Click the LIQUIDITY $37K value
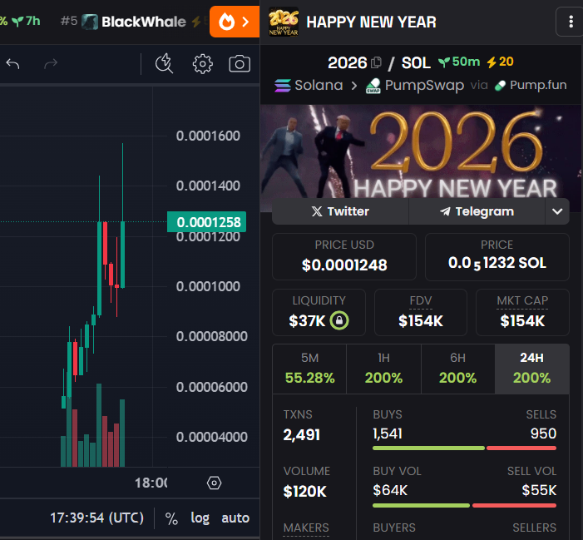The width and height of the screenshot is (583, 540). [307, 320]
